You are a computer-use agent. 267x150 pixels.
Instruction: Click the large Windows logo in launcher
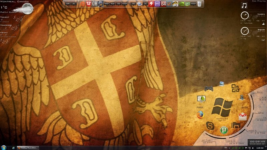point(222,107)
